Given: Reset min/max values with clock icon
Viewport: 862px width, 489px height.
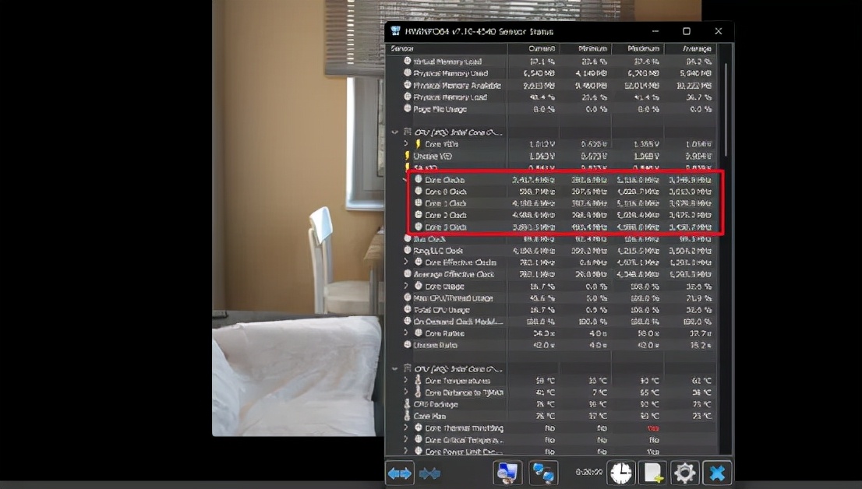Looking at the screenshot, I should coord(621,473).
